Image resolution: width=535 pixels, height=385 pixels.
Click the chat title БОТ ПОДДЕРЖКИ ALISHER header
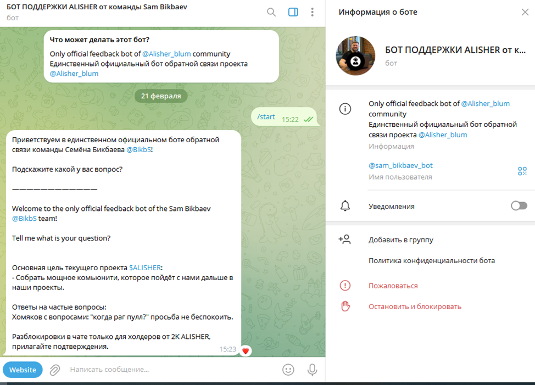[97, 7]
